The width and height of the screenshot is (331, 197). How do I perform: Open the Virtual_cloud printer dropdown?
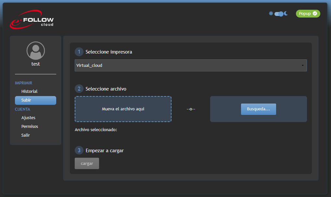click(190, 65)
